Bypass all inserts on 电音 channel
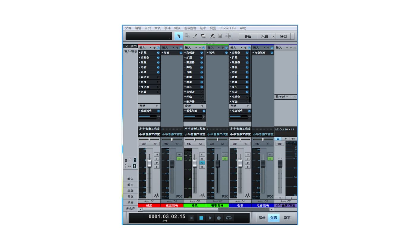399x249 pixels. (x=249, y=48)
